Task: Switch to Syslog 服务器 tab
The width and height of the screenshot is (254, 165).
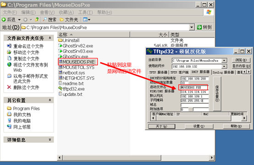Action: click(223, 72)
